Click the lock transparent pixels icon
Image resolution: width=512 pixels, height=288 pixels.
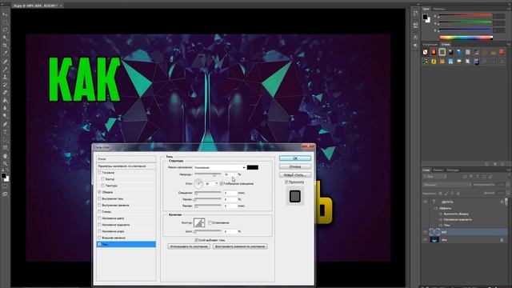[440, 194]
